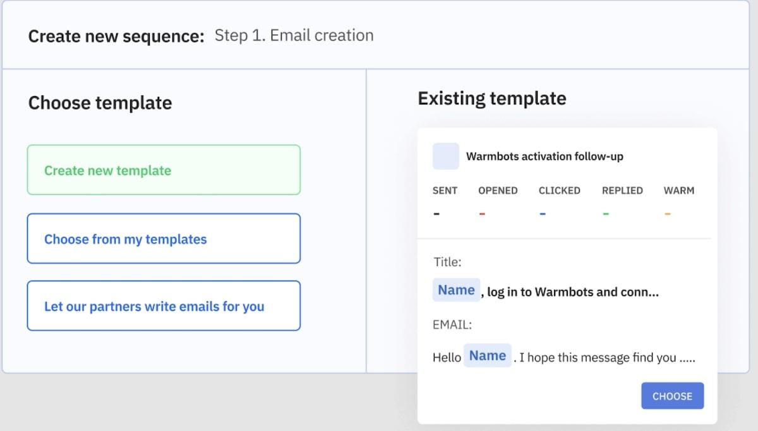758x431 pixels.
Task: Click the REPLIED stat label
Action: (x=622, y=190)
